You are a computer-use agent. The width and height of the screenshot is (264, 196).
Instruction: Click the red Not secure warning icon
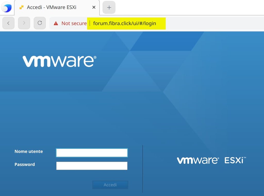56,23
